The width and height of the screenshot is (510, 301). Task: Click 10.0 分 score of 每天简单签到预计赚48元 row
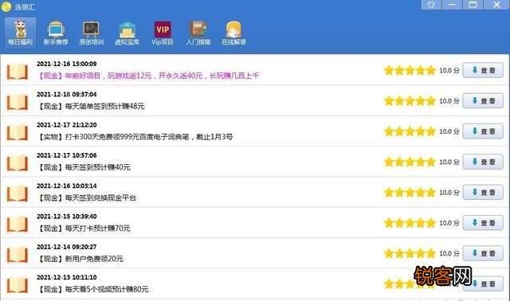click(449, 101)
